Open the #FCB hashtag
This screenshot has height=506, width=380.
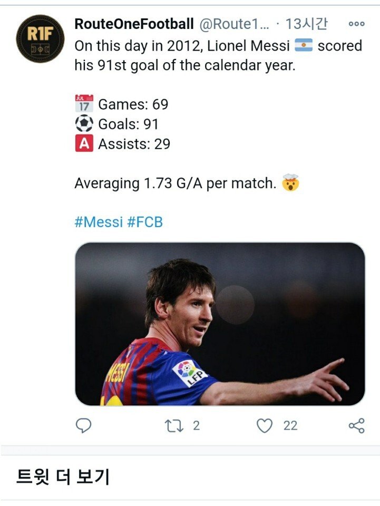click(x=145, y=222)
